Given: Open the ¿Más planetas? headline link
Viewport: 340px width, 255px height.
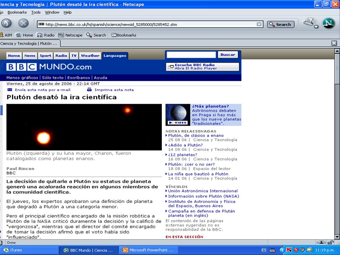Looking at the screenshot, I should (x=210, y=106).
